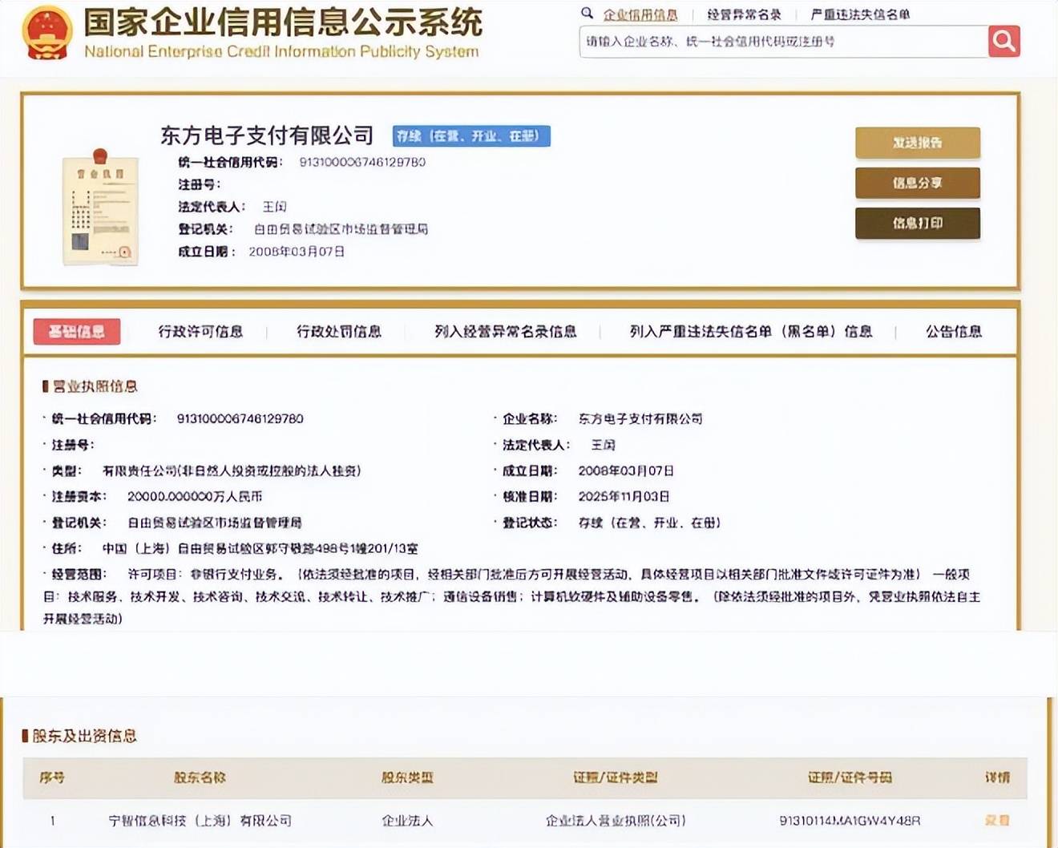Open the 公告信息 tab
This screenshot has width=1058, height=848.
point(954,332)
